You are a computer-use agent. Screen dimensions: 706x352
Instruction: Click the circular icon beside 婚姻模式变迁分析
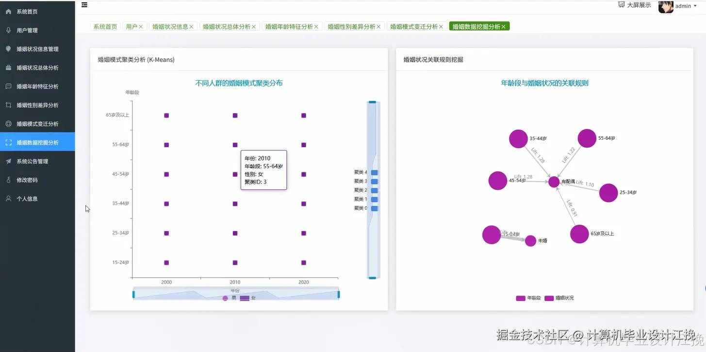pos(8,123)
